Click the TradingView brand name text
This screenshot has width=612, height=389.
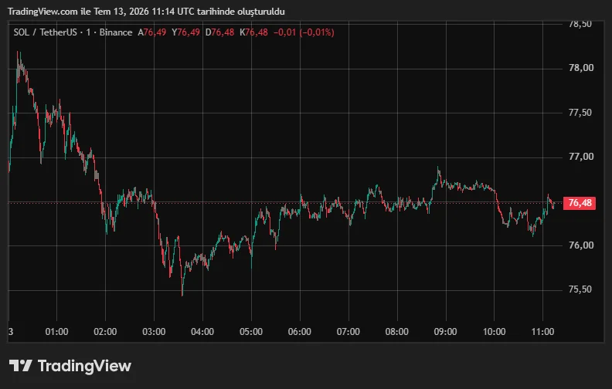84,366
